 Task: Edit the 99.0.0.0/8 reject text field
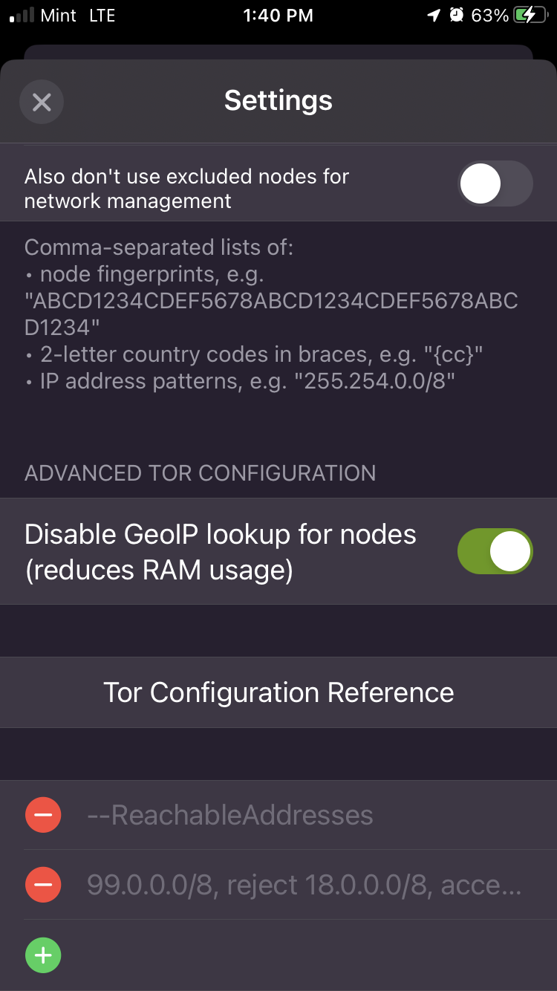click(x=297, y=885)
